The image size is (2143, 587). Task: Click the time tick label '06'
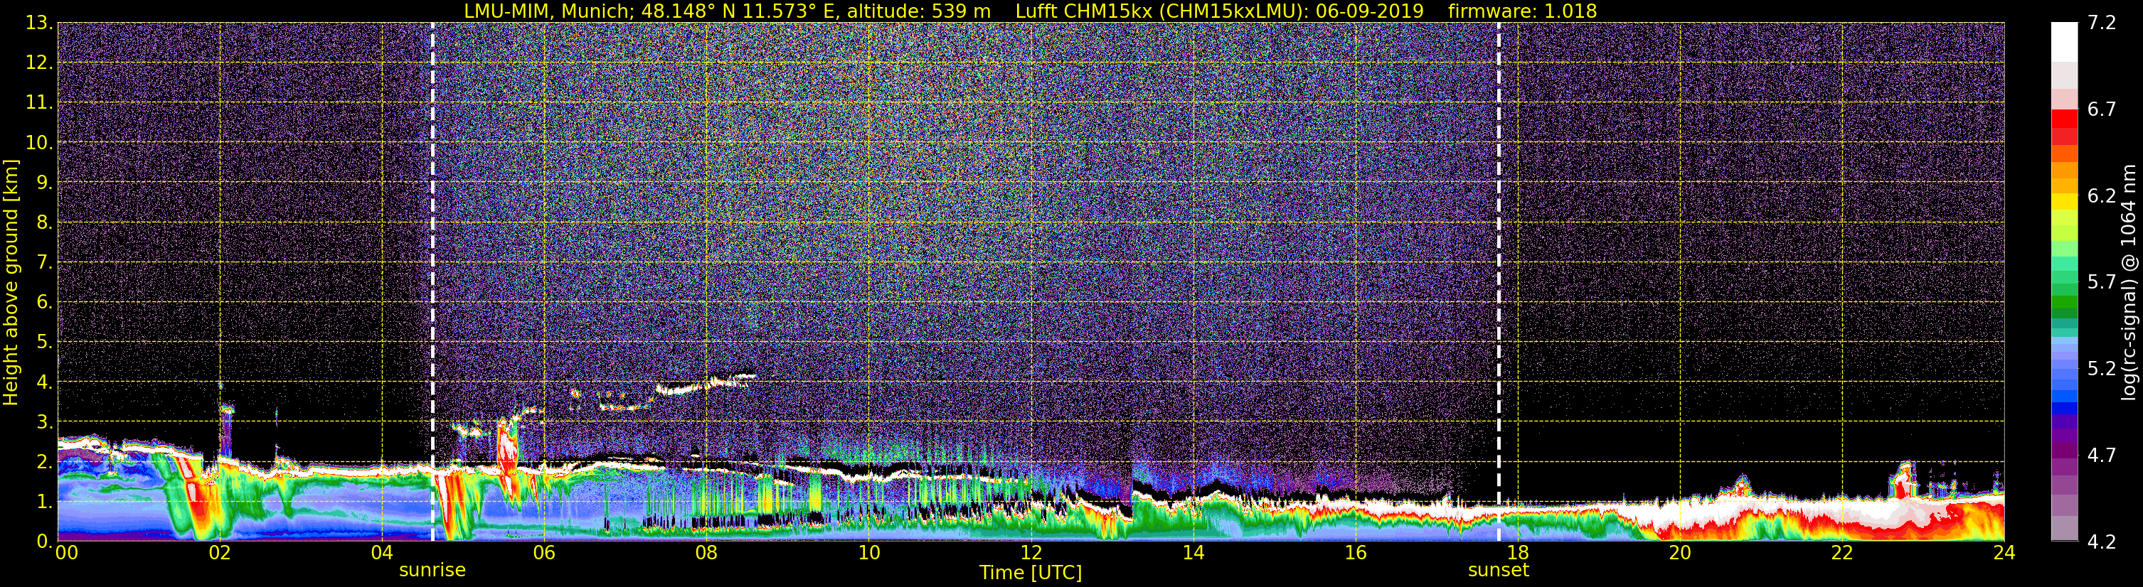(x=544, y=553)
